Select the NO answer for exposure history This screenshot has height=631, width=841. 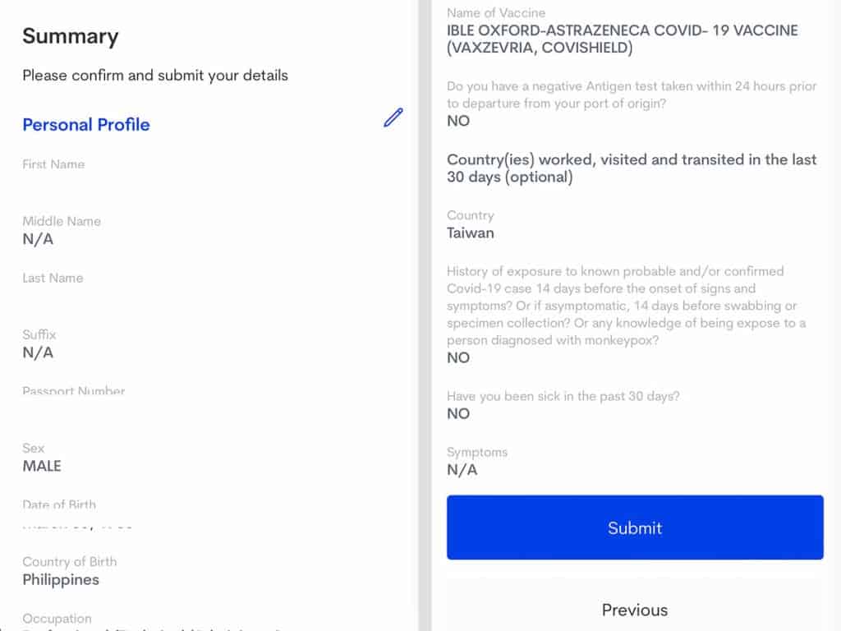coord(458,357)
